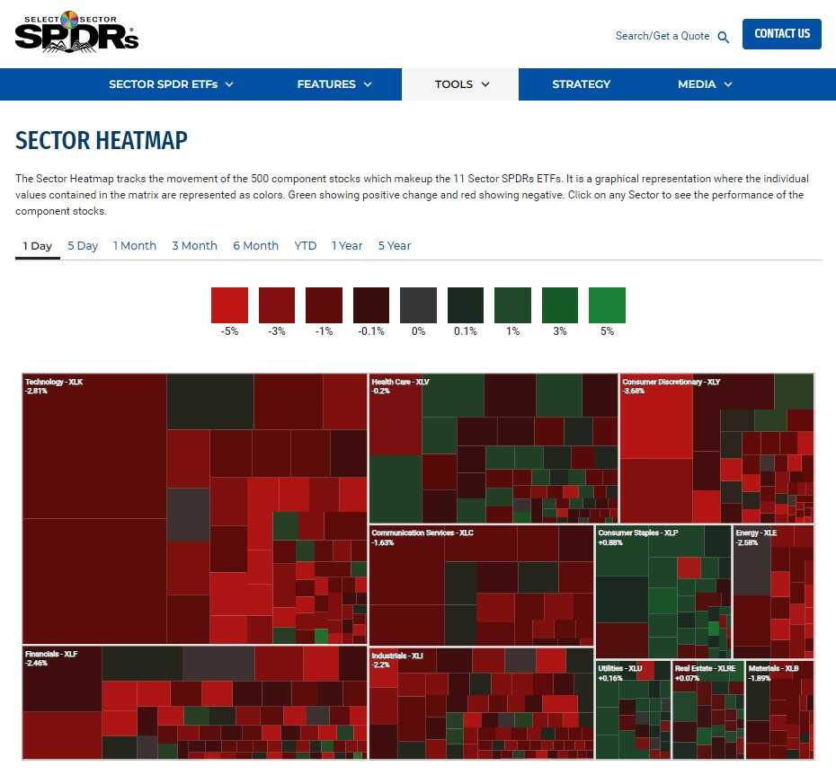Expand the Media dropdown menu
The image size is (836, 775).
coord(705,84)
